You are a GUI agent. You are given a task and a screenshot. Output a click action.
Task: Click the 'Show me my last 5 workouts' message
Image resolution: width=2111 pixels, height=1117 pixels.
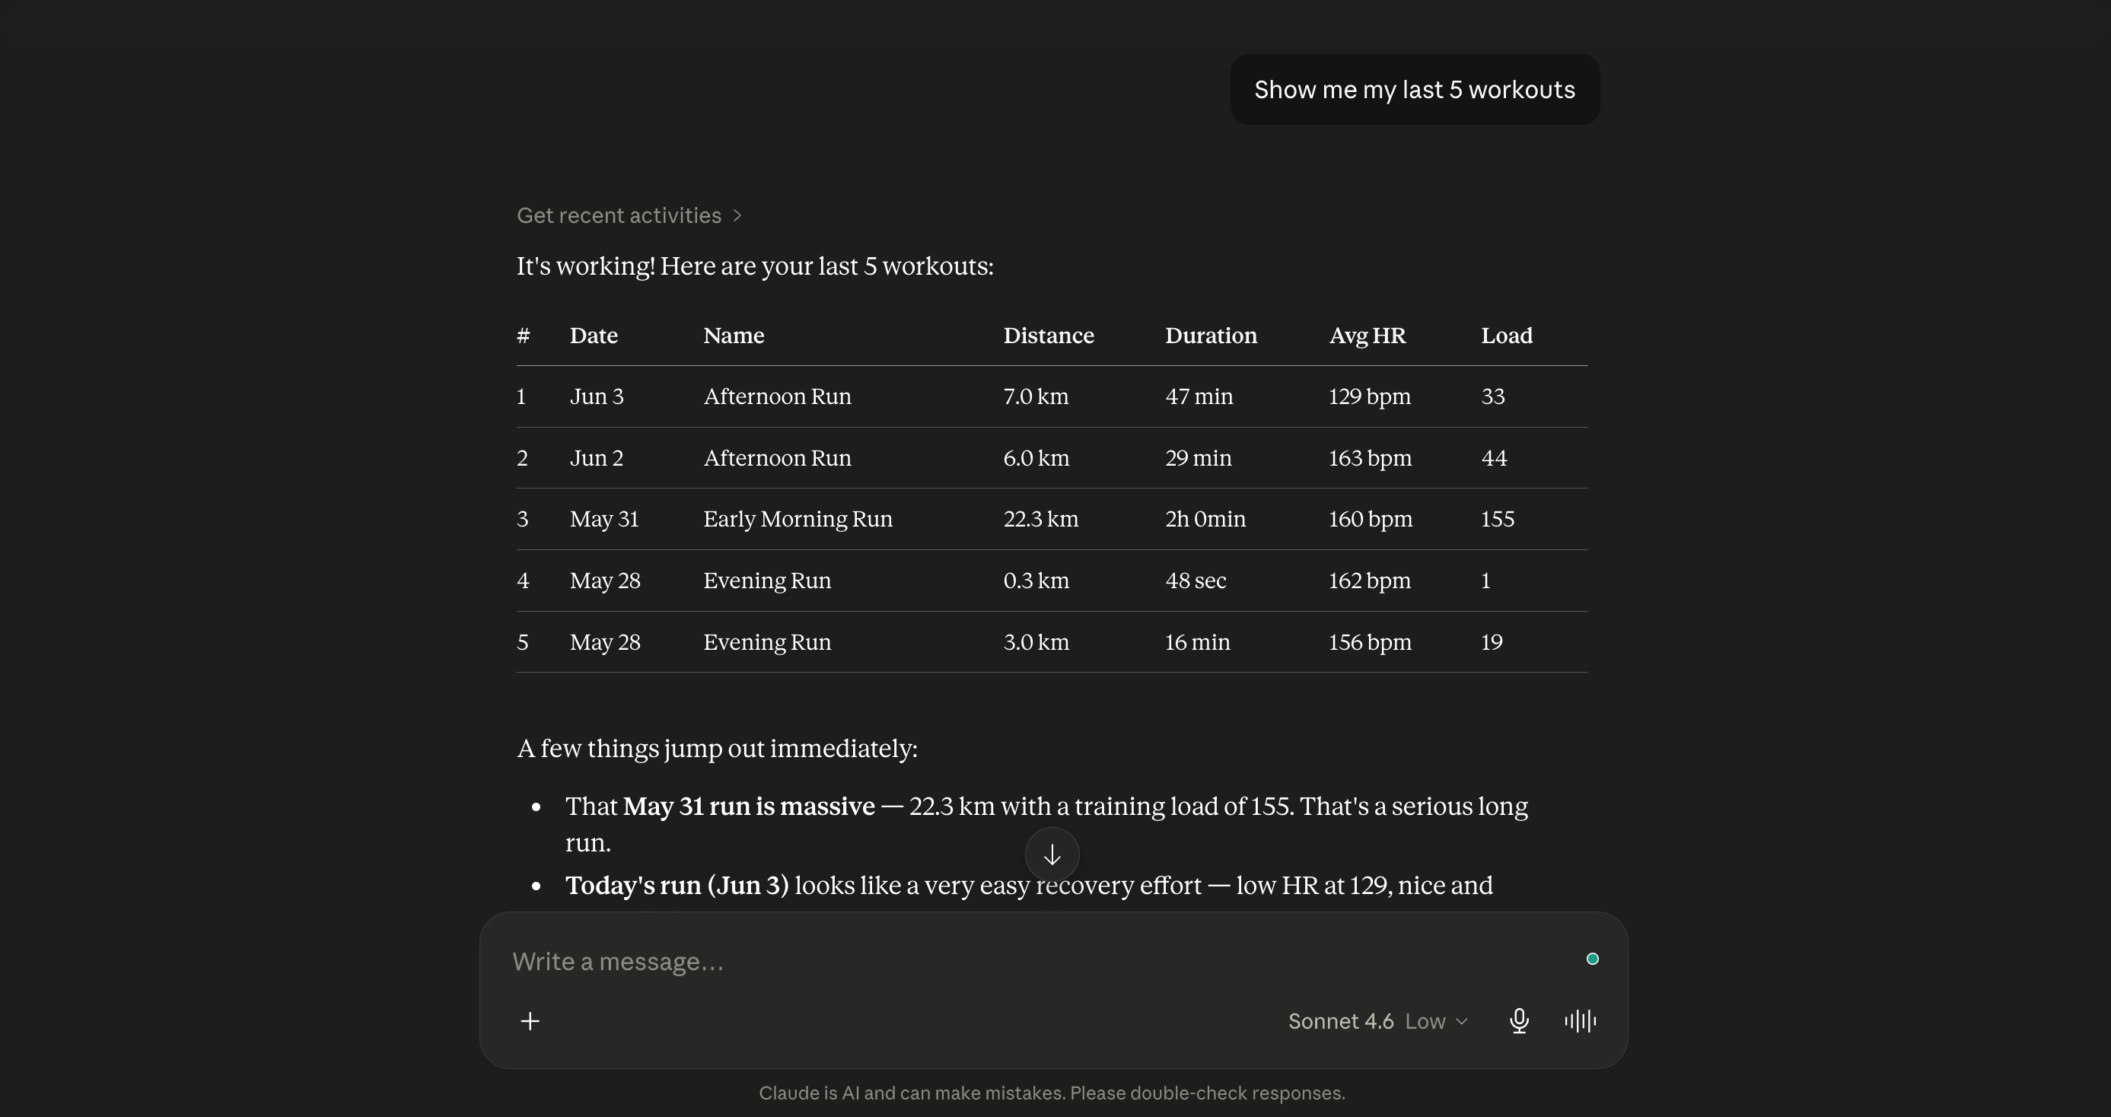(1415, 89)
